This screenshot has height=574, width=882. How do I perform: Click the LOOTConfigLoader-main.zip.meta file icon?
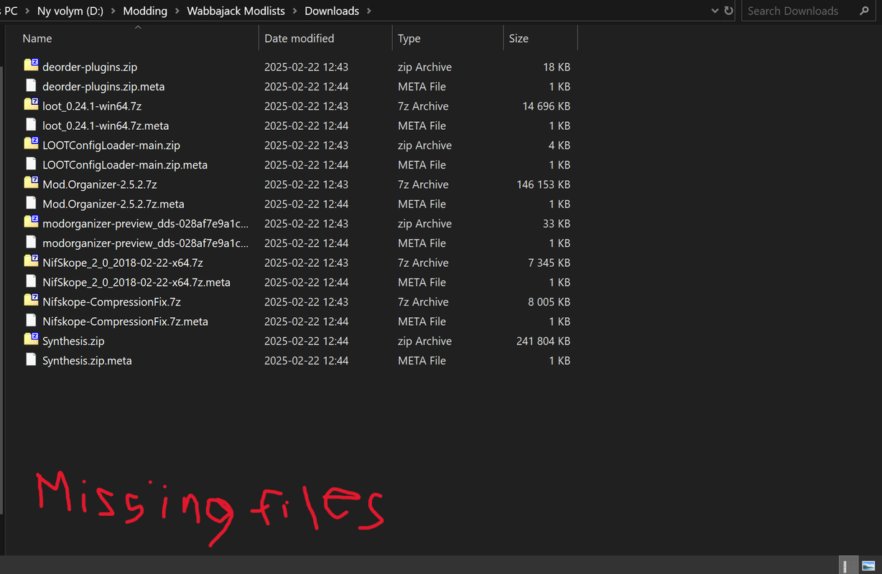(x=31, y=164)
